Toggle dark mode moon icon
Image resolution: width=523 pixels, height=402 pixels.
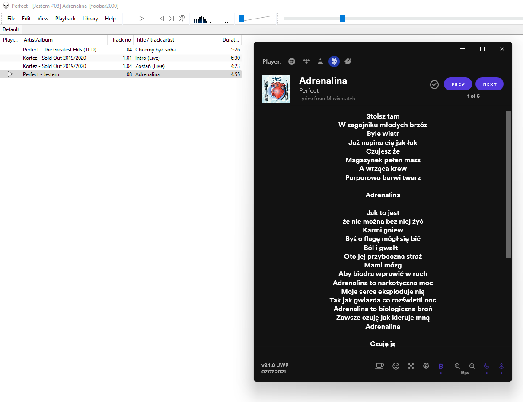click(487, 366)
